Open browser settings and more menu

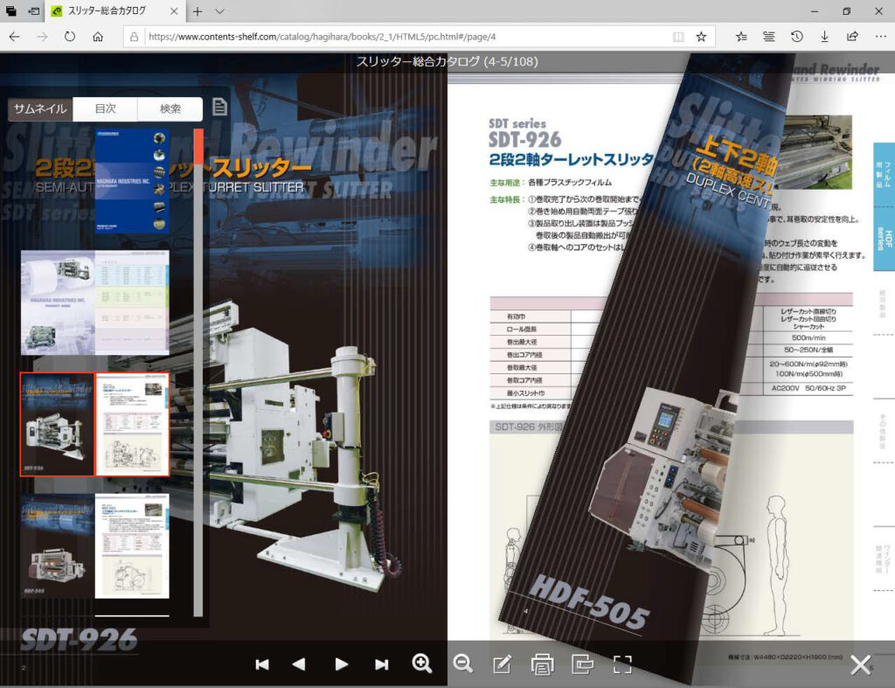coord(880,37)
